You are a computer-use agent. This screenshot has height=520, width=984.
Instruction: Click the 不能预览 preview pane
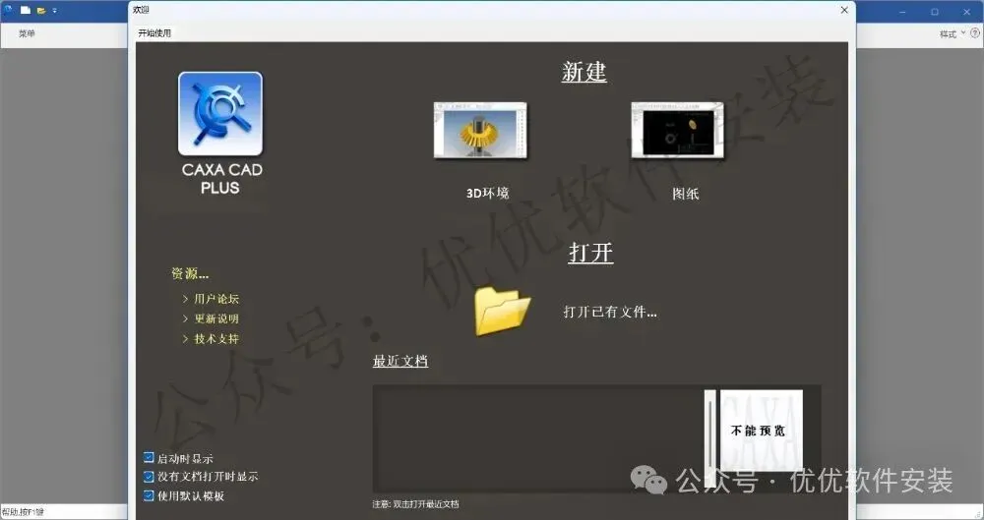[762, 431]
